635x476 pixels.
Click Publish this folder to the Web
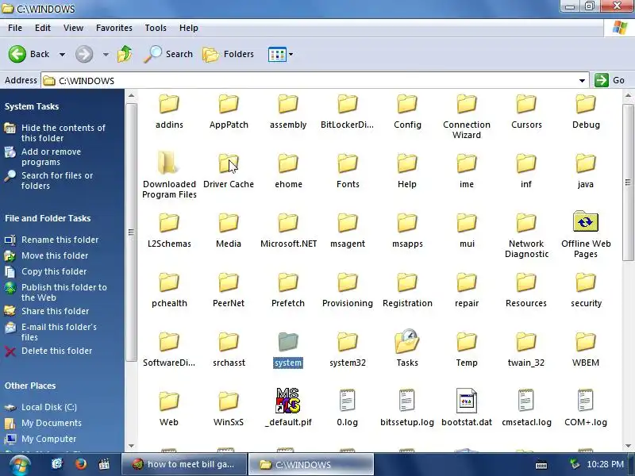(x=64, y=292)
